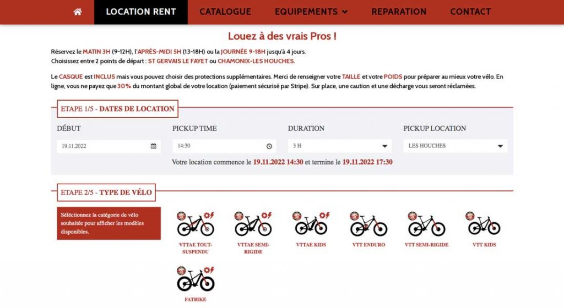Click the Pickup Time input showing 14:30
The width and height of the screenshot is (564, 308).
[x=224, y=146]
